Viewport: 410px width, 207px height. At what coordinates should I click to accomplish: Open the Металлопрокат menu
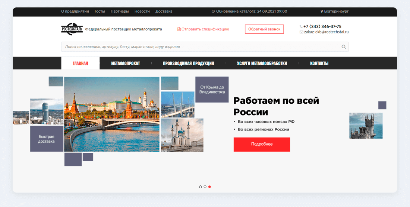(126, 63)
